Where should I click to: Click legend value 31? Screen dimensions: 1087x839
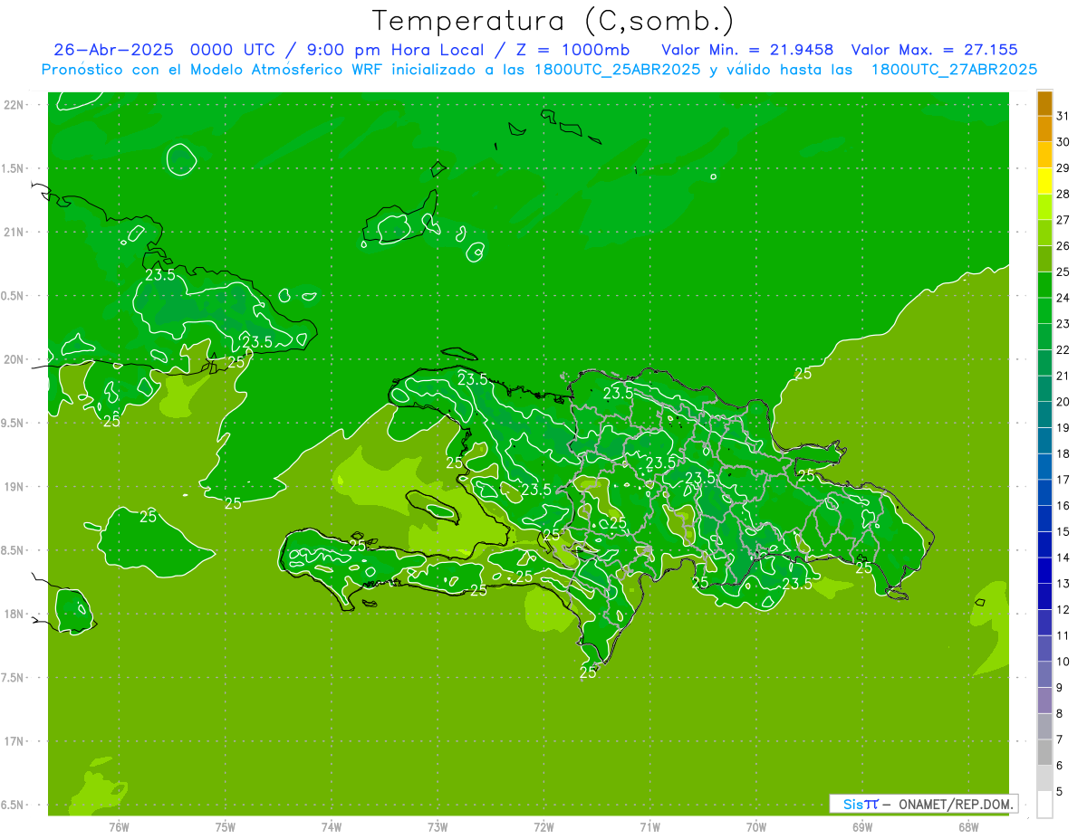1063,116
